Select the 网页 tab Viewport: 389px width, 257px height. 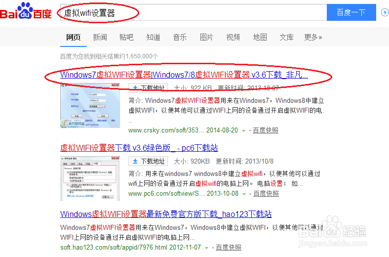click(74, 37)
